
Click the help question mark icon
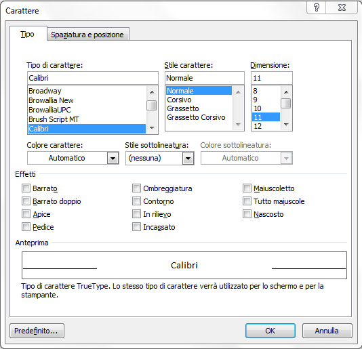coord(316,7)
